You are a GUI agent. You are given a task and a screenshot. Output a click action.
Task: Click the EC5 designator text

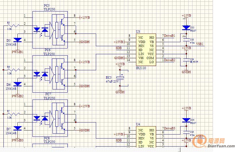click(109, 77)
